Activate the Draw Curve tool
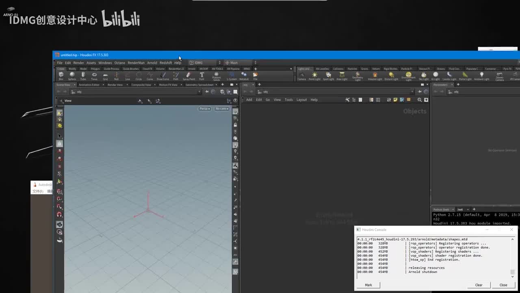This screenshot has width=520, height=293. pyautogui.click(x=163, y=76)
